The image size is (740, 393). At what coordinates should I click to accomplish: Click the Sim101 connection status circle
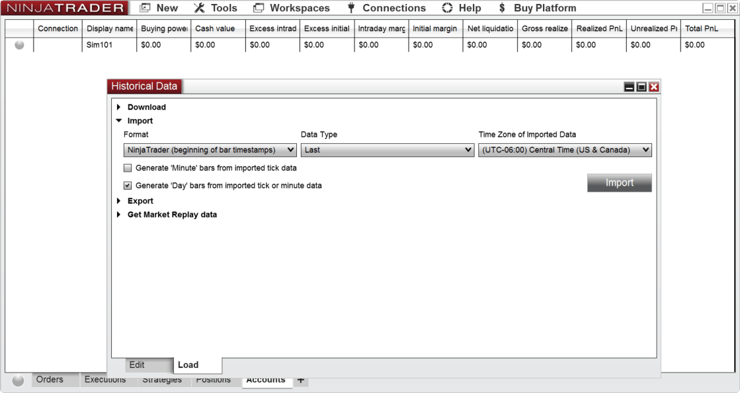click(19, 45)
